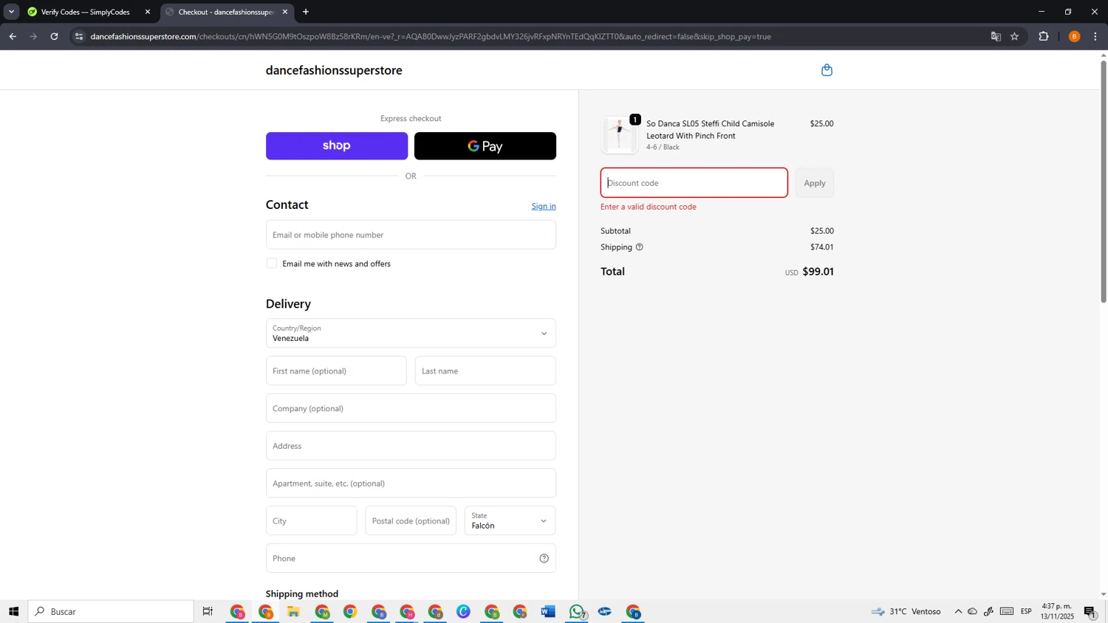Click the Last name field

(x=485, y=371)
